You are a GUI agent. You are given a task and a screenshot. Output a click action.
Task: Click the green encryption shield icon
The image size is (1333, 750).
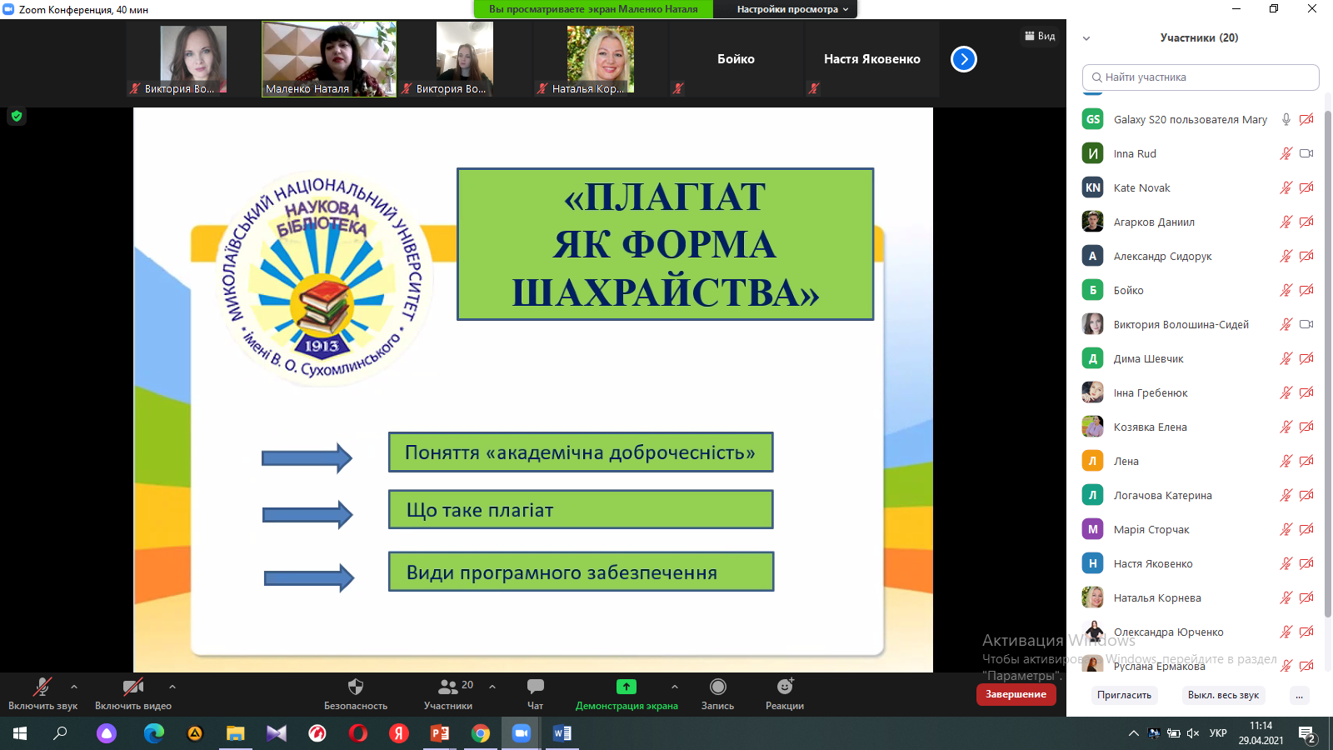tap(17, 117)
